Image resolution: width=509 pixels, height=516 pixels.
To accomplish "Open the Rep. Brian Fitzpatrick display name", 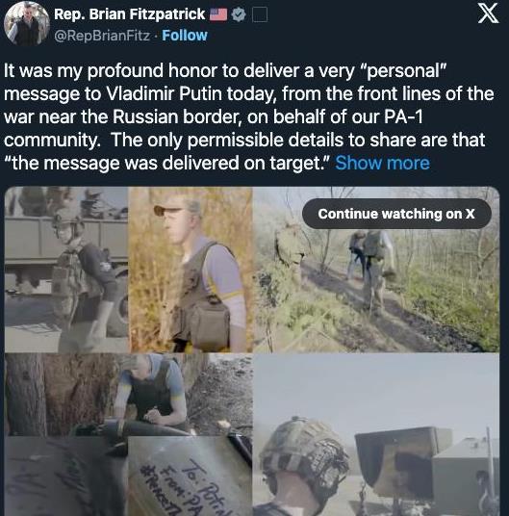I will click(130, 14).
